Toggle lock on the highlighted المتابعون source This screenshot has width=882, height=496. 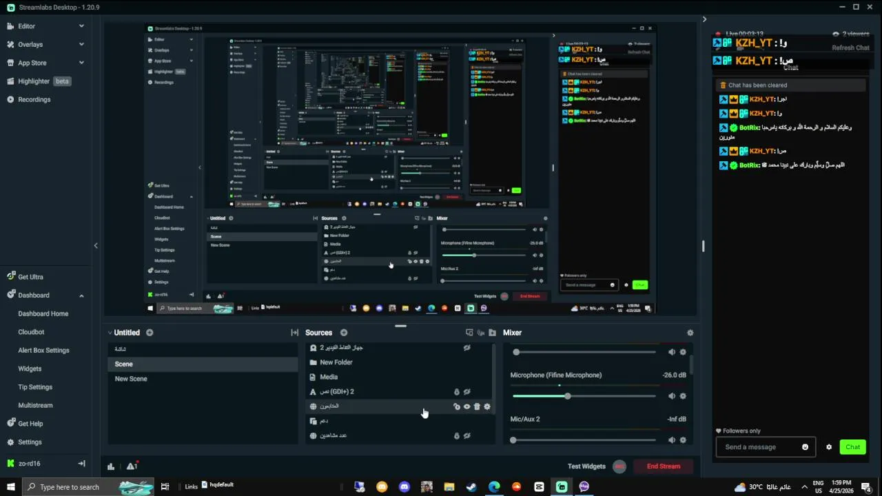point(456,406)
